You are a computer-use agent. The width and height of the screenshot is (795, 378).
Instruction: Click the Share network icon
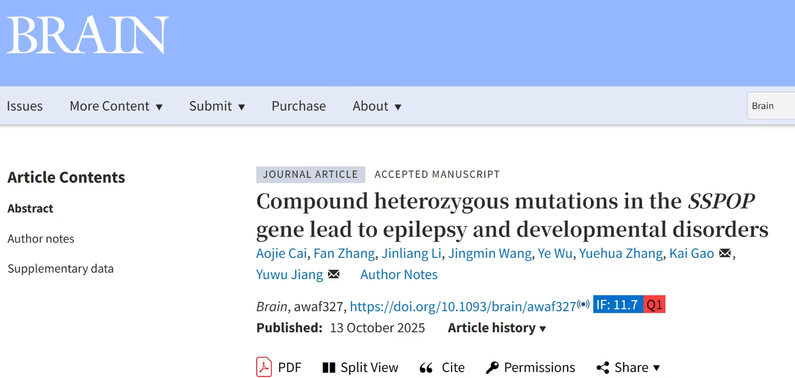[x=603, y=368]
